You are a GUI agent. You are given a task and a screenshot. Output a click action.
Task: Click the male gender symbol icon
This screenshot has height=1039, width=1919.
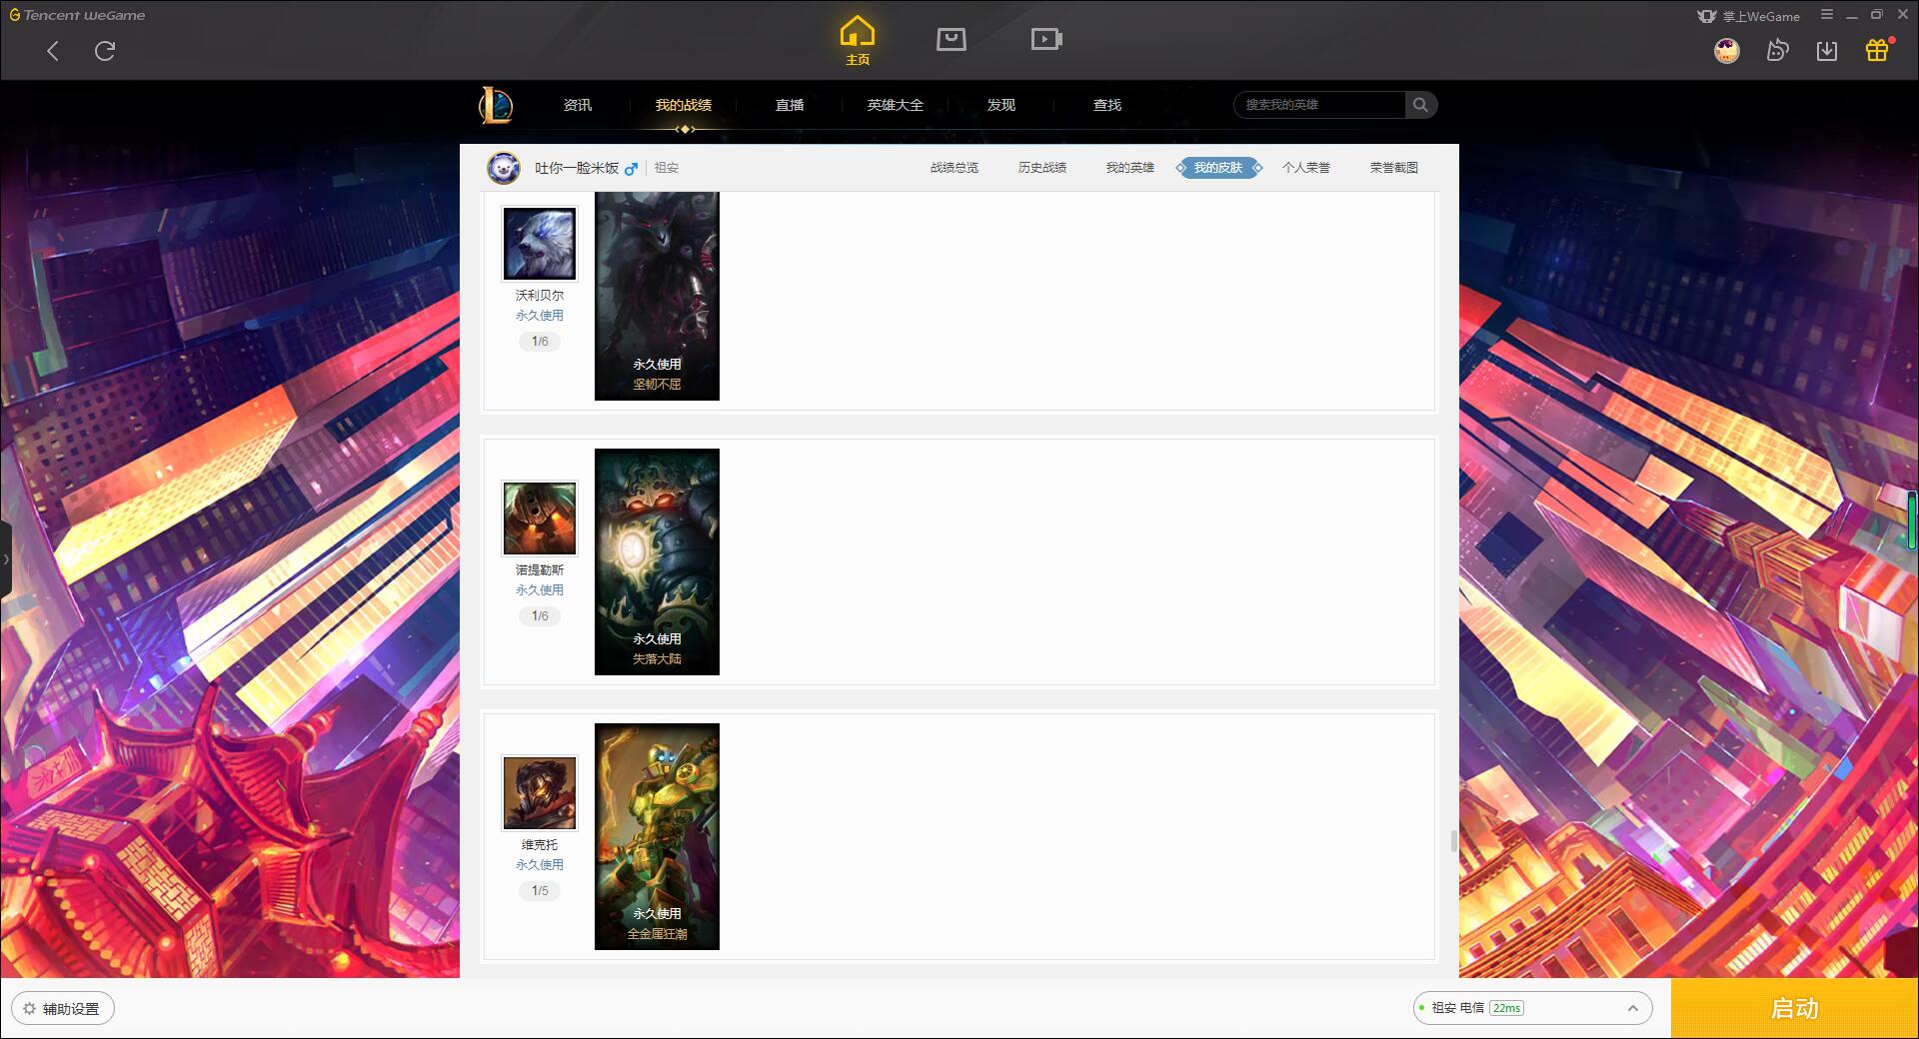(x=631, y=169)
